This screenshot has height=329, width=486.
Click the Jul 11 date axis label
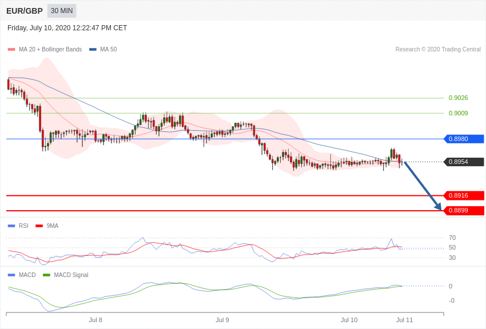coord(404,320)
